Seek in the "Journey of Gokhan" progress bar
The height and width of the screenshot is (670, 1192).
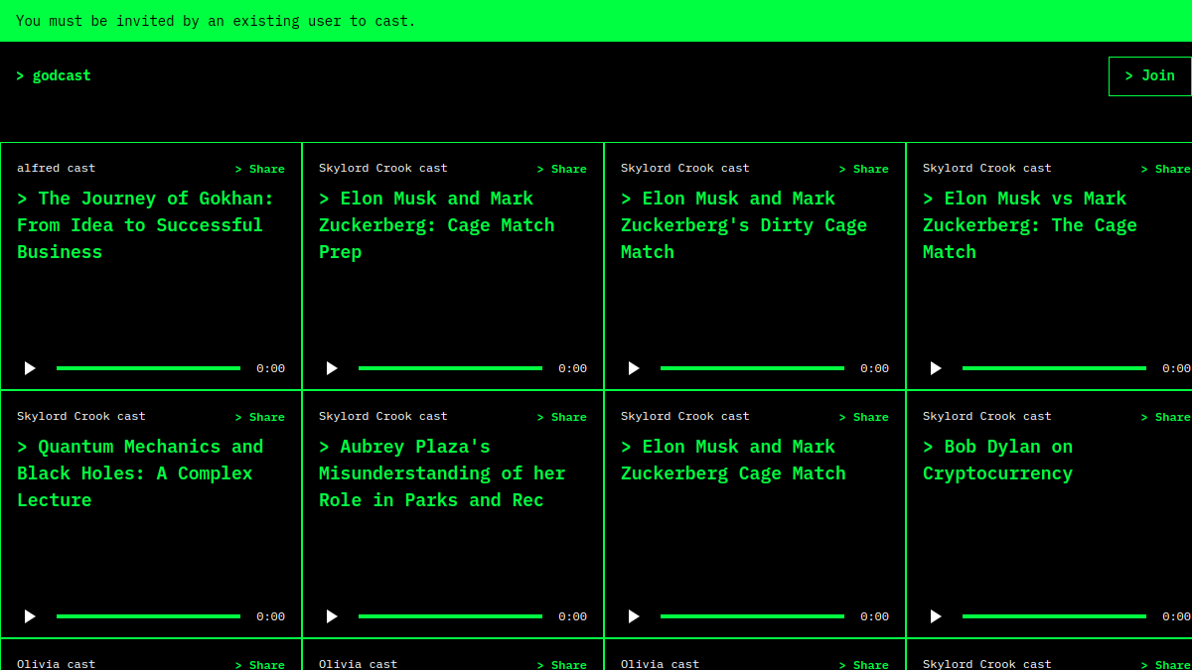pyautogui.click(x=148, y=368)
